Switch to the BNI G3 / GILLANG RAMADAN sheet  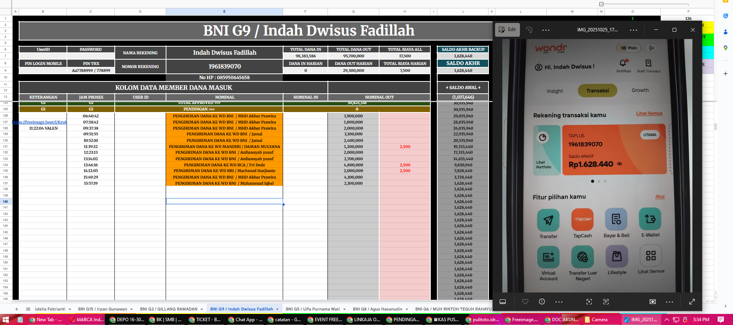point(169,309)
